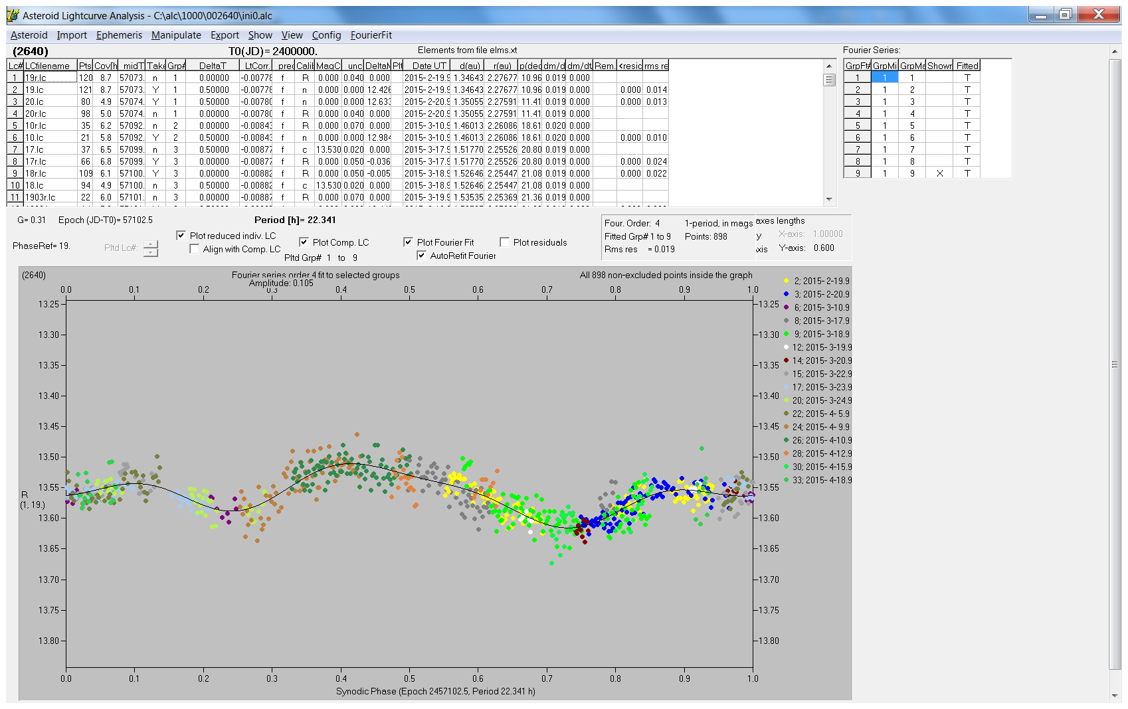Enable Plot residuals checkbox
Screen dimensions: 1128x709
[x=504, y=242]
